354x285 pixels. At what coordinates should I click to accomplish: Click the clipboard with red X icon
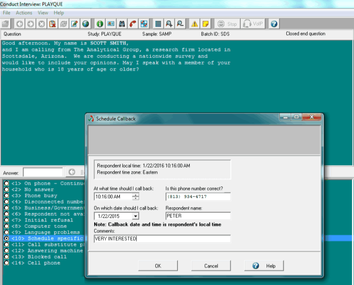coord(53,24)
